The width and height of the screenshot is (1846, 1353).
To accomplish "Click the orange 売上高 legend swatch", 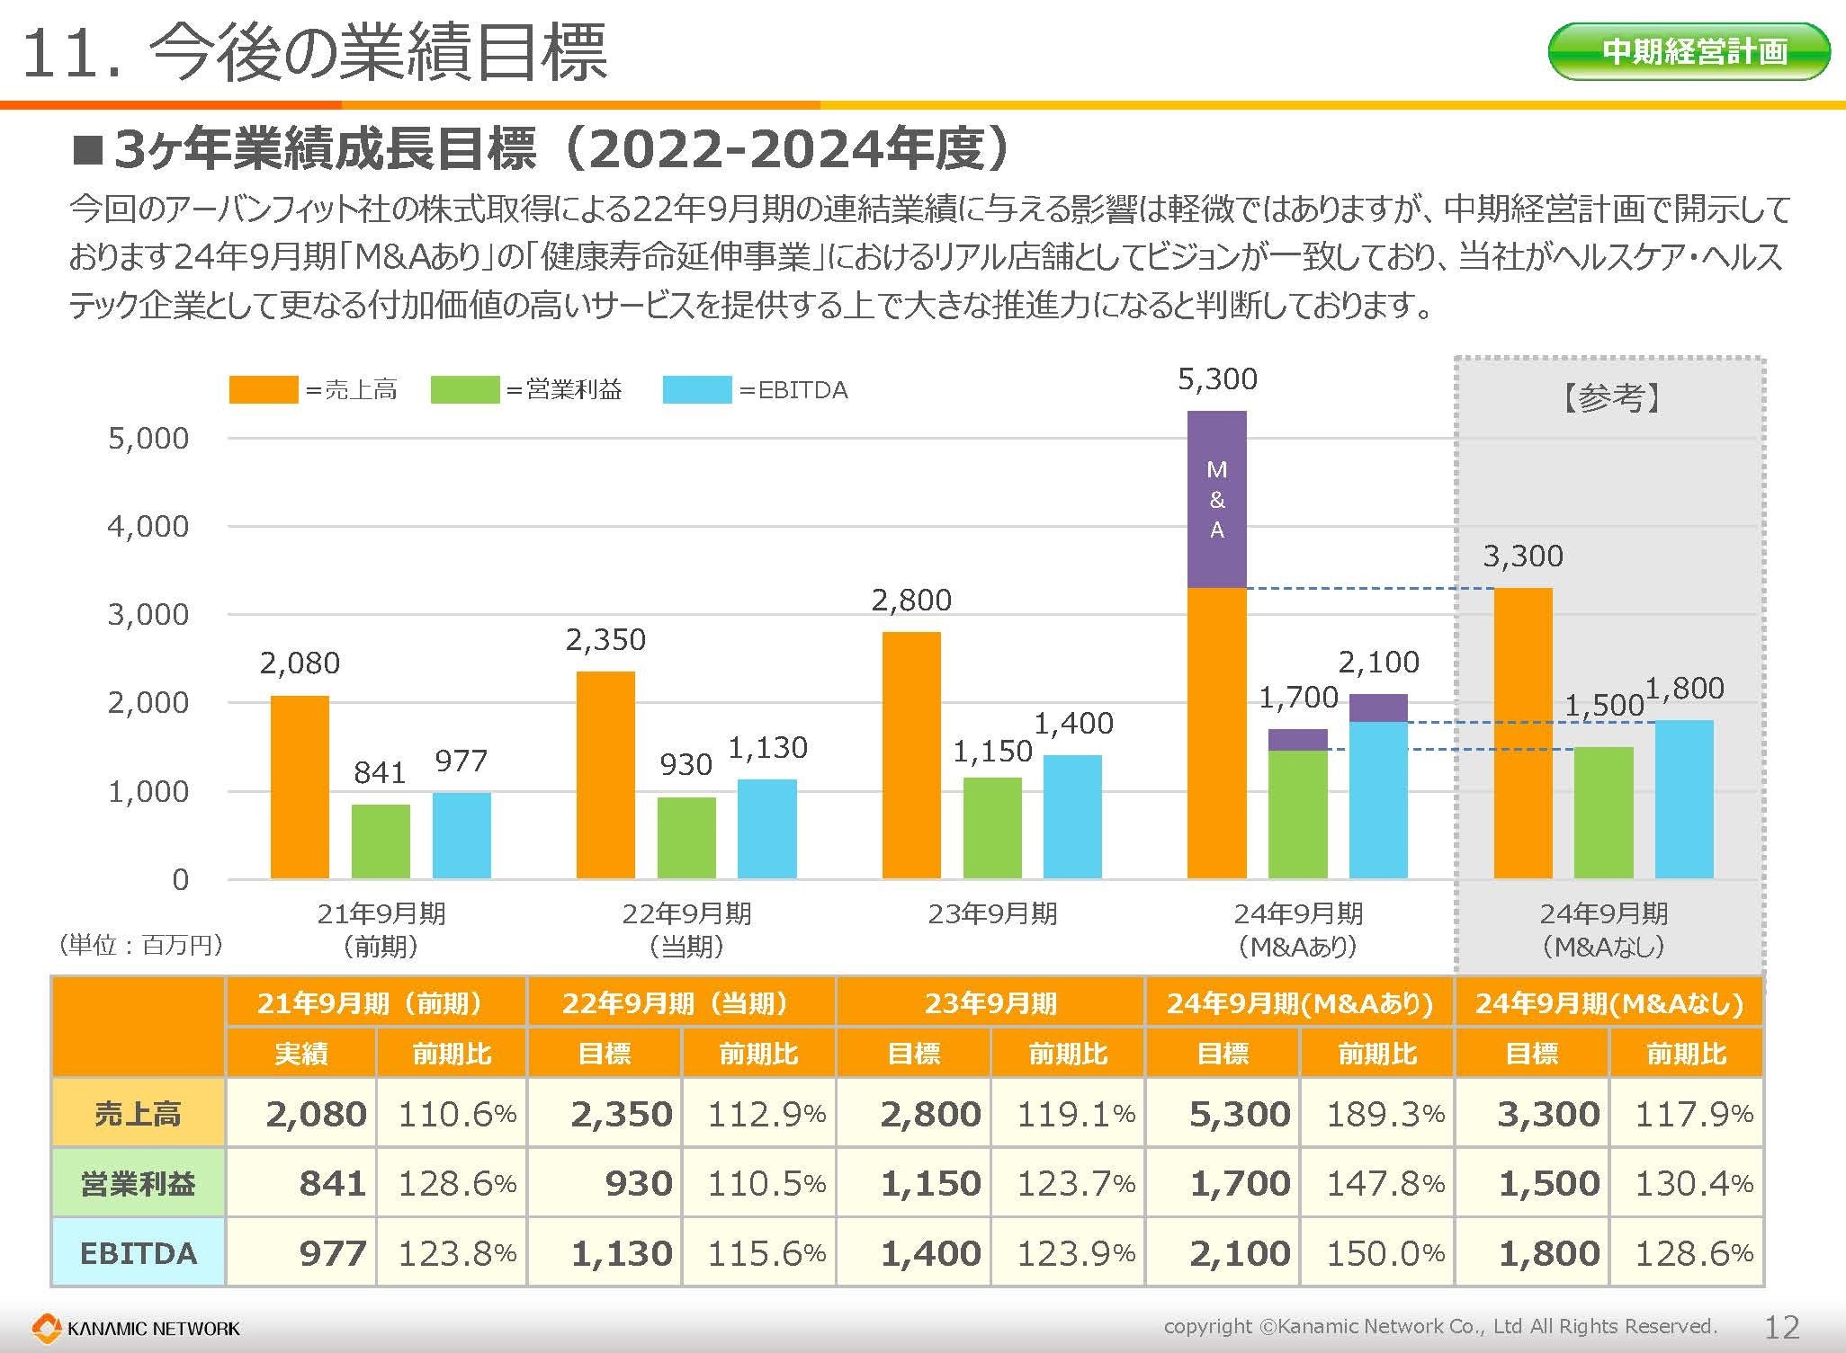I will click(x=263, y=390).
